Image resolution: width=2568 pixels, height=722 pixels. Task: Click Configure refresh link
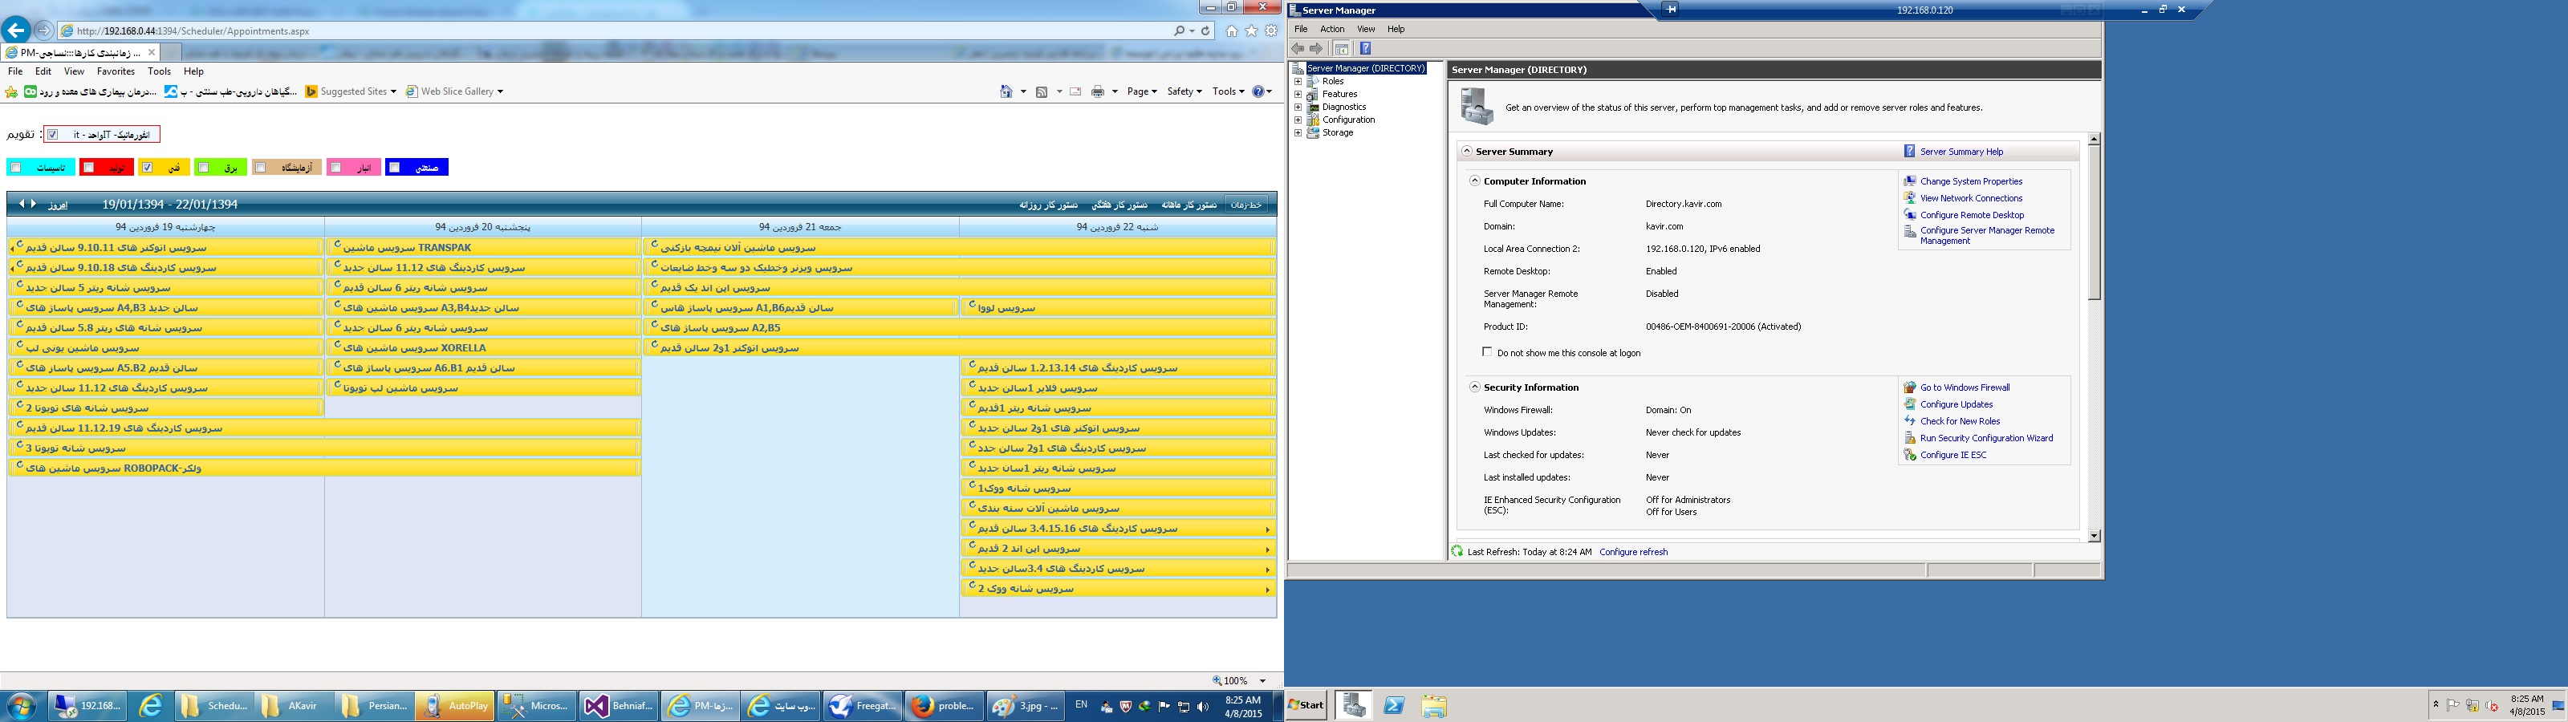1633,553
